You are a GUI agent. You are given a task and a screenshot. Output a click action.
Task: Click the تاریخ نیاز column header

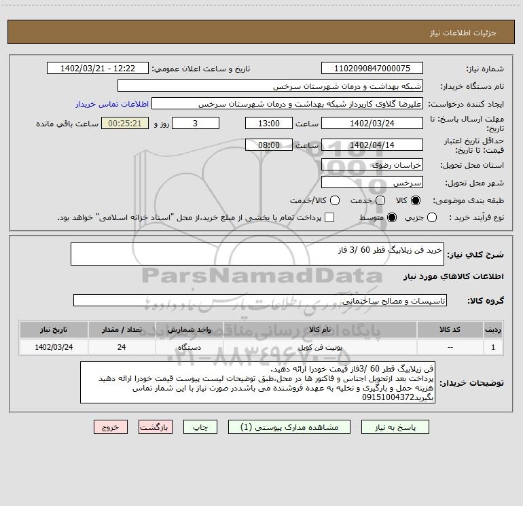(x=54, y=329)
